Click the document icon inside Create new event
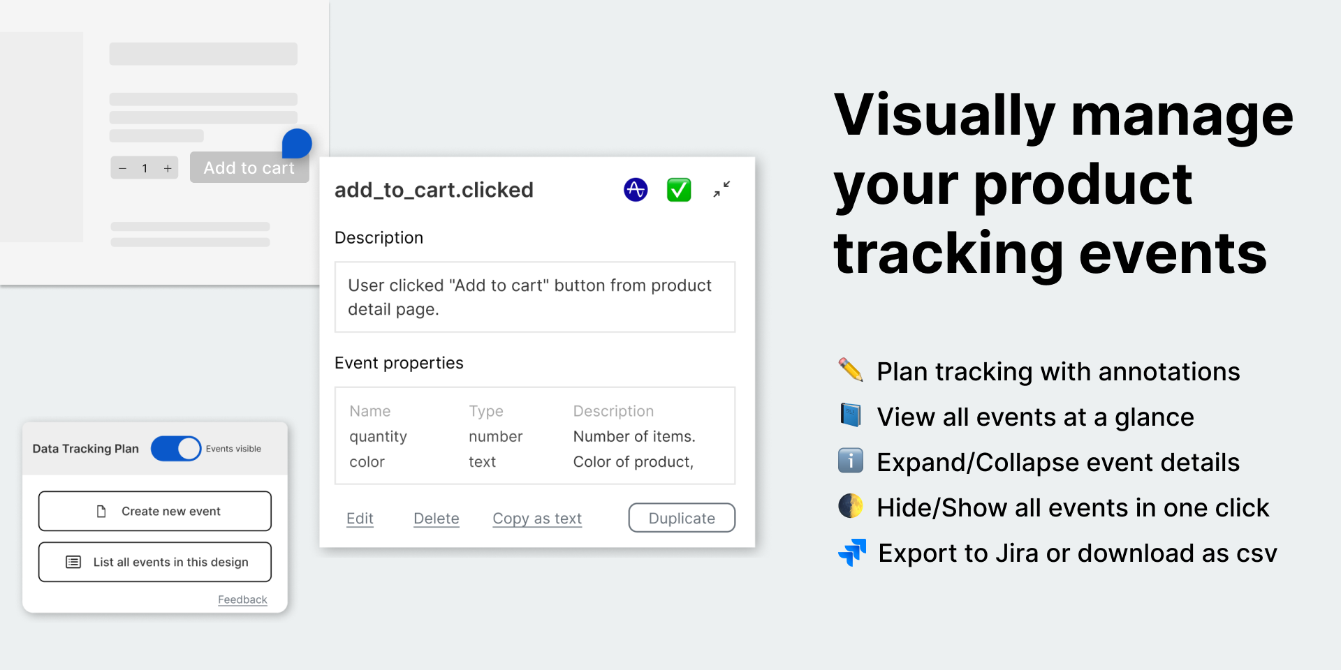Viewport: 1341px width, 670px height. [x=102, y=511]
